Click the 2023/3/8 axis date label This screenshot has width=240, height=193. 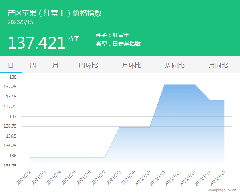coord(113,177)
